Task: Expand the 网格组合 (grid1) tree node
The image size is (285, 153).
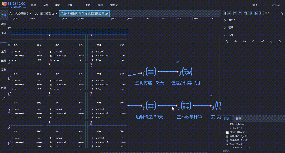Action: coord(223,136)
